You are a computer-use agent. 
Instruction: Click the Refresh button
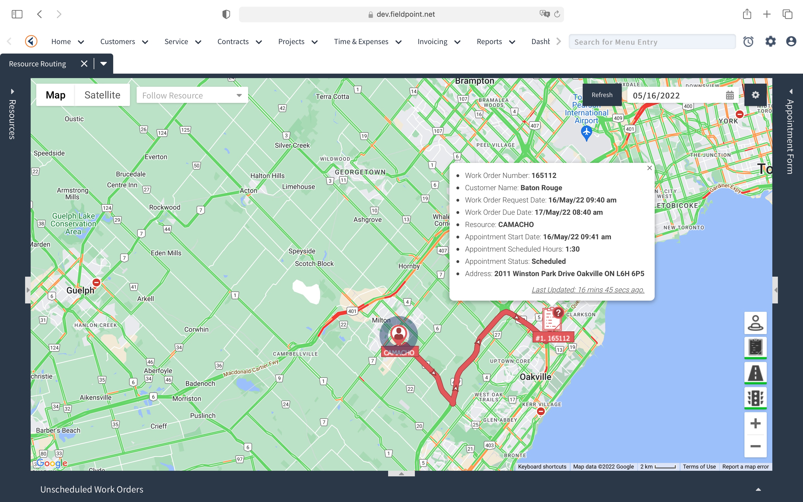tap(602, 95)
